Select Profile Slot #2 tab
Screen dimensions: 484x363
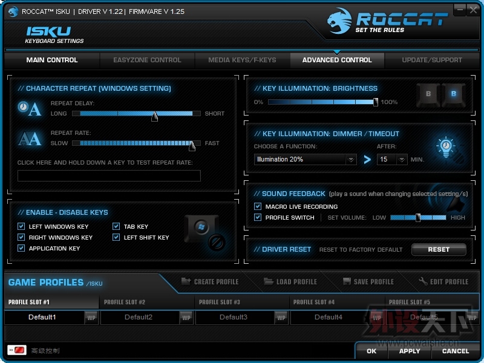(147, 302)
